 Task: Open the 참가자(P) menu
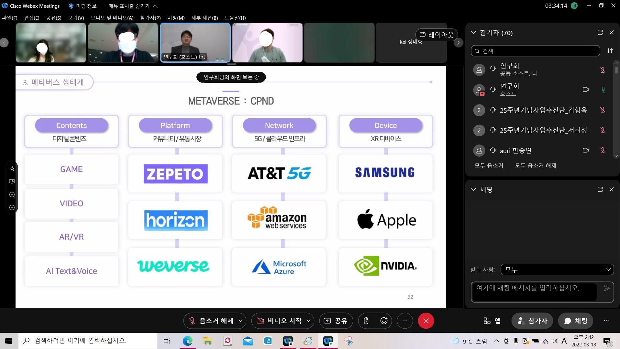coord(150,18)
